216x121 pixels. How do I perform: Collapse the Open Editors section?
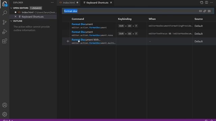[x=11, y=8]
